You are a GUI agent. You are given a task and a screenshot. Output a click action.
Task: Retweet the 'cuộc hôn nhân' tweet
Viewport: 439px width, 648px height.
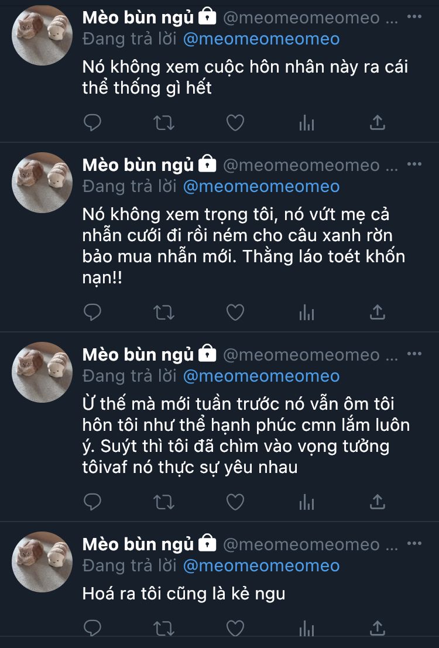[164, 123]
